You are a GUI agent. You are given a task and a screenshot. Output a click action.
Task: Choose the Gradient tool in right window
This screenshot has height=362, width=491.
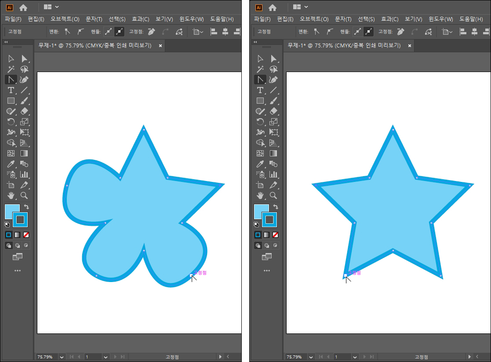pyautogui.click(x=273, y=153)
